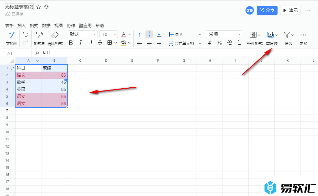Open 筛选 filter tool

pyautogui.click(x=289, y=38)
